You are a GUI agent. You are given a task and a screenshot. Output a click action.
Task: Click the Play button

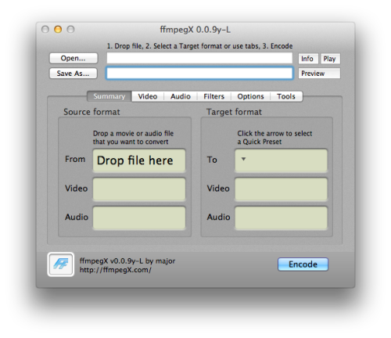[330, 59]
